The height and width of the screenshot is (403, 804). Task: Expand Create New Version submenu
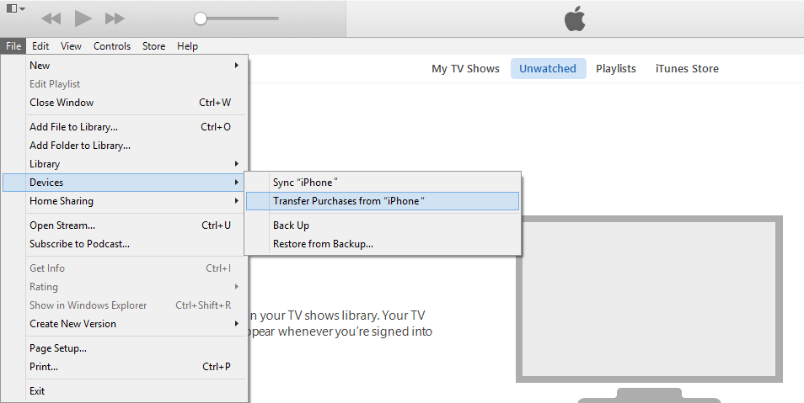125,324
